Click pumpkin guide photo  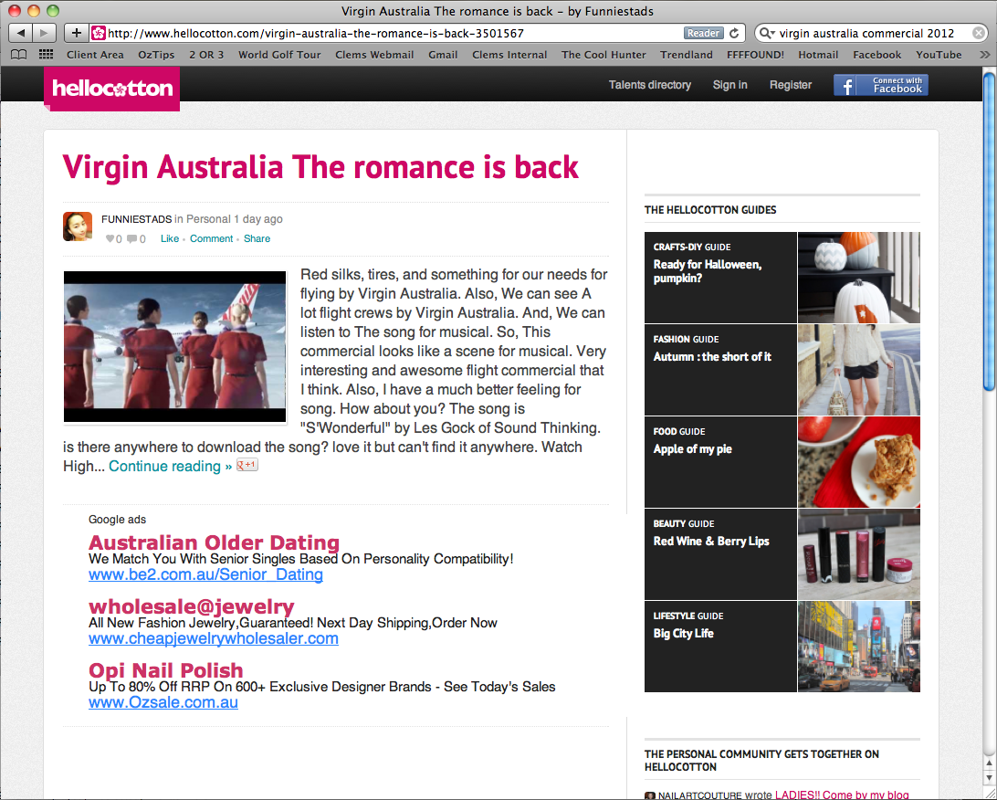(859, 278)
